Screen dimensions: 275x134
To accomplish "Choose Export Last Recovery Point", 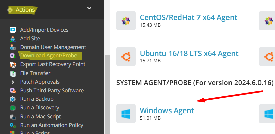I will pyautogui.click(x=53, y=64).
